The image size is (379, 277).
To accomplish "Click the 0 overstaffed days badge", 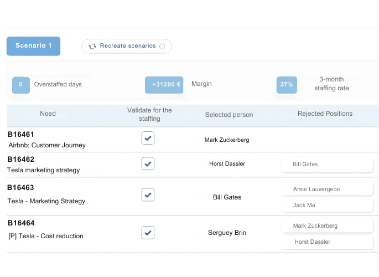I will (21, 85).
